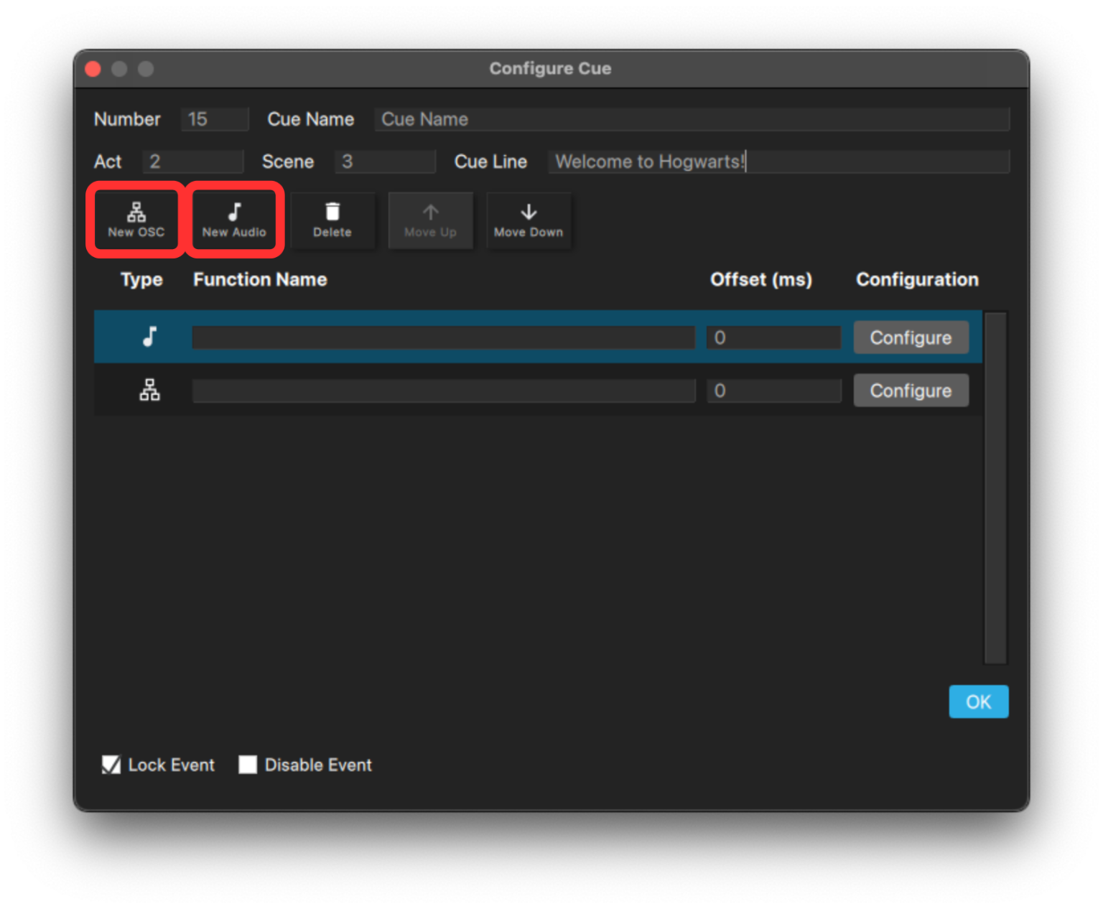Add a New Audio event
Screen dimensions: 1103x909
(234, 220)
